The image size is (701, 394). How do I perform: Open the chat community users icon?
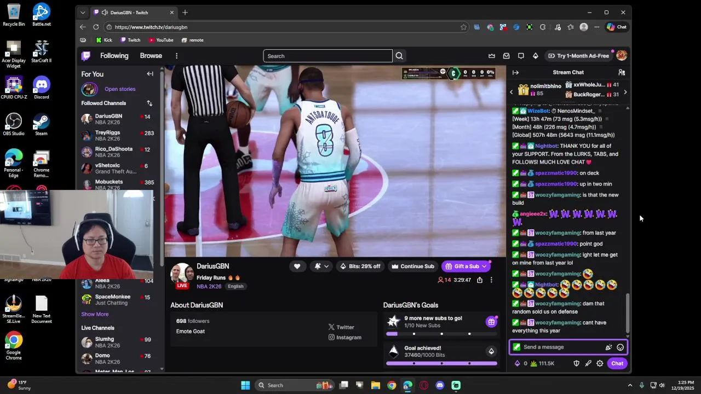pyautogui.click(x=622, y=72)
